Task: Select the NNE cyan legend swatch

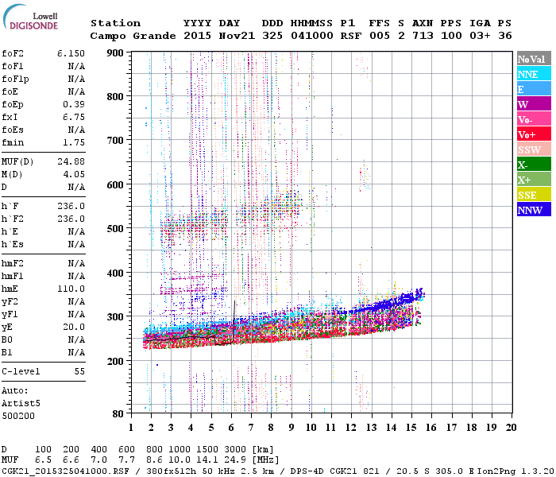Action: click(534, 74)
